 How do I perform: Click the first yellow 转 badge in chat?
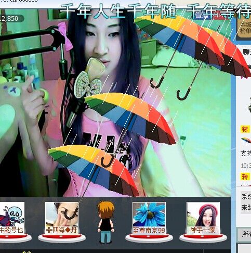[245, 130]
